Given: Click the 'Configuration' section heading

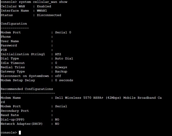Looking at the screenshot, I should point(14,24).
